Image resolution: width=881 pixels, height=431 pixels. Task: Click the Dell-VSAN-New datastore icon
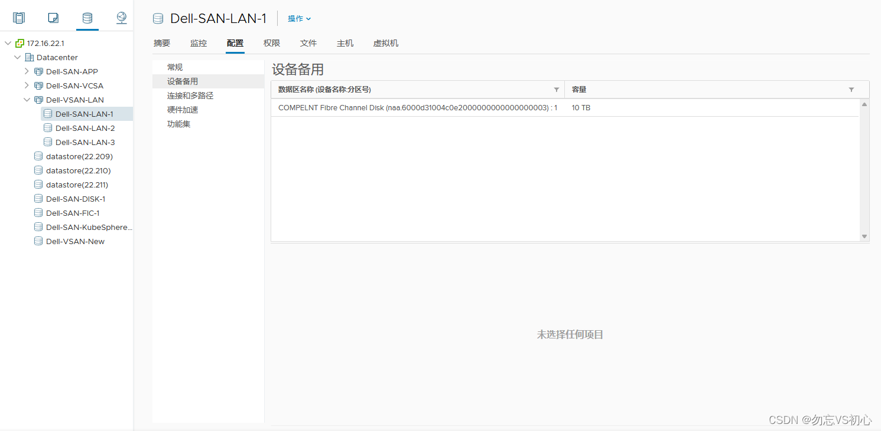click(x=38, y=241)
